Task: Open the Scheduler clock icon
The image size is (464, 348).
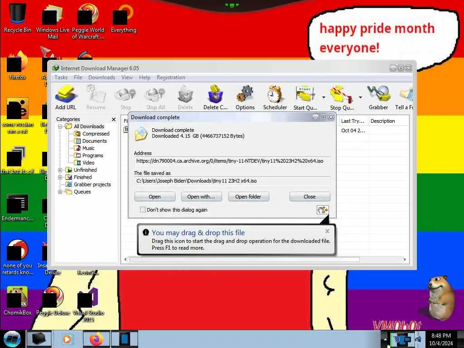Action: pos(275,98)
